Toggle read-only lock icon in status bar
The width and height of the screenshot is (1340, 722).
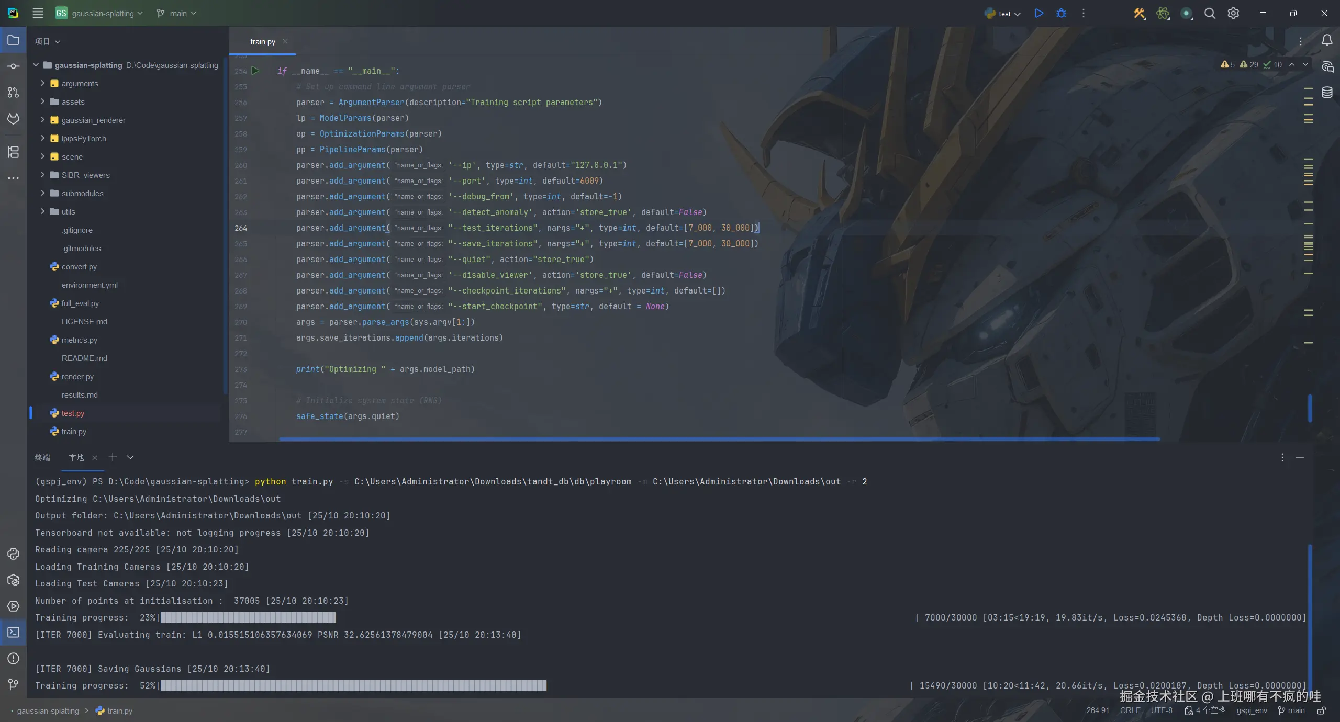[1321, 710]
